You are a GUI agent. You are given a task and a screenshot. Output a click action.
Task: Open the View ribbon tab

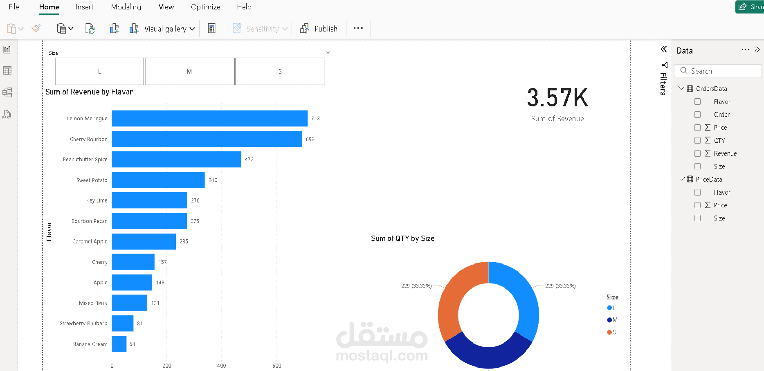(166, 7)
